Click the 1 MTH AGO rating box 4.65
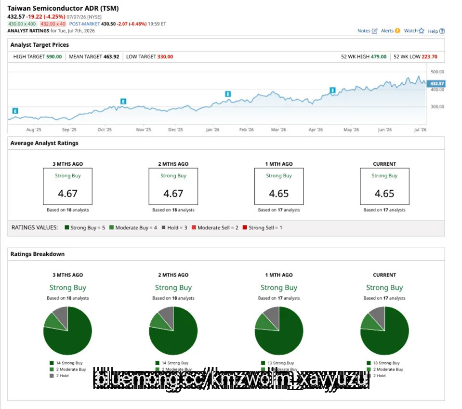The image size is (462, 409). click(279, 186)
